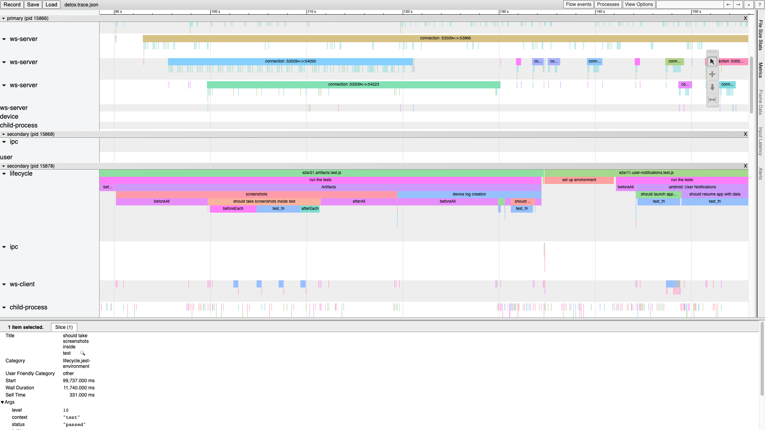Click the next search result arrow
765x430 pixels.
pyautogui.click(x=738, y=4)
